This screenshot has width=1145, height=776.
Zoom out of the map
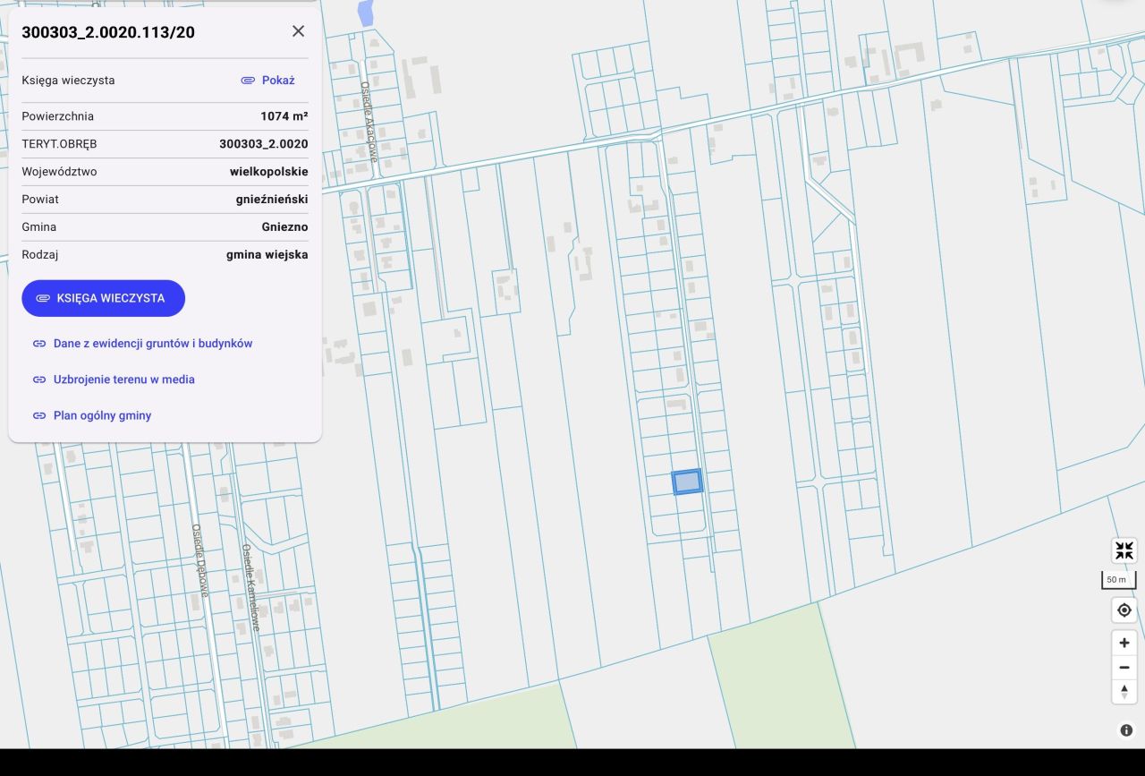(x=1124, y=667)
